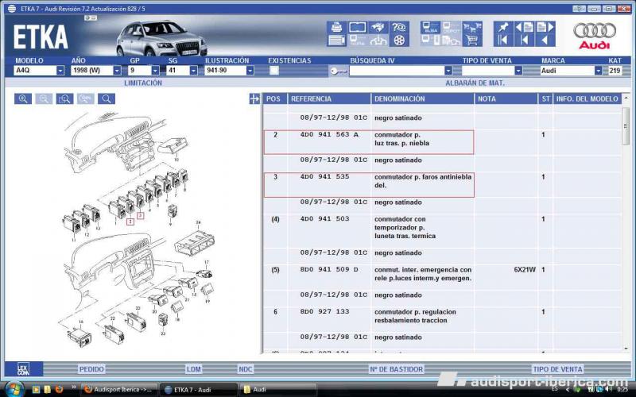
Task: Click the parts list vertical scrollbar thumb
Action: [626, 125]
